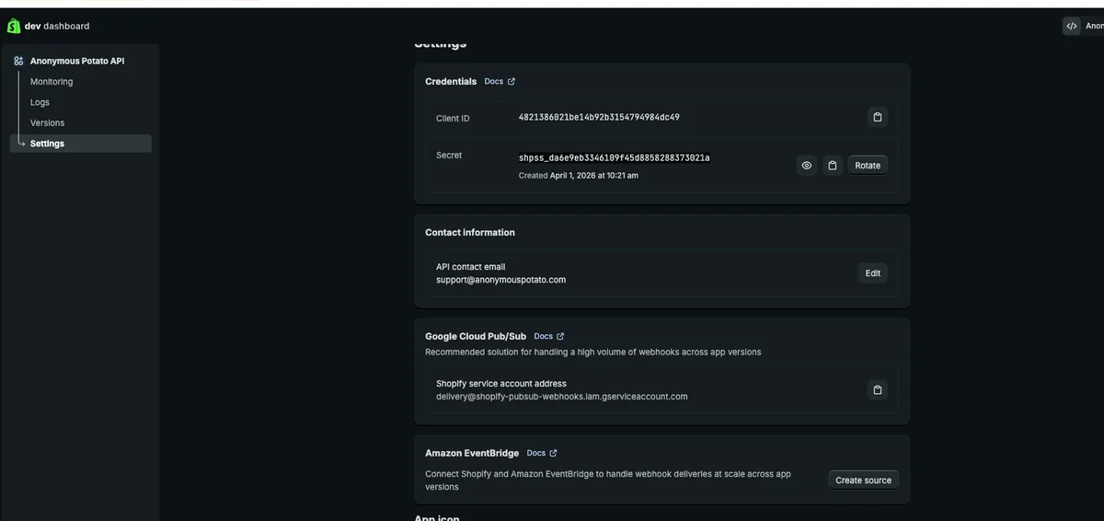Select Settings in the sidebar
The height and width of the screenshot is (521, 1104).
click(47, 144)
